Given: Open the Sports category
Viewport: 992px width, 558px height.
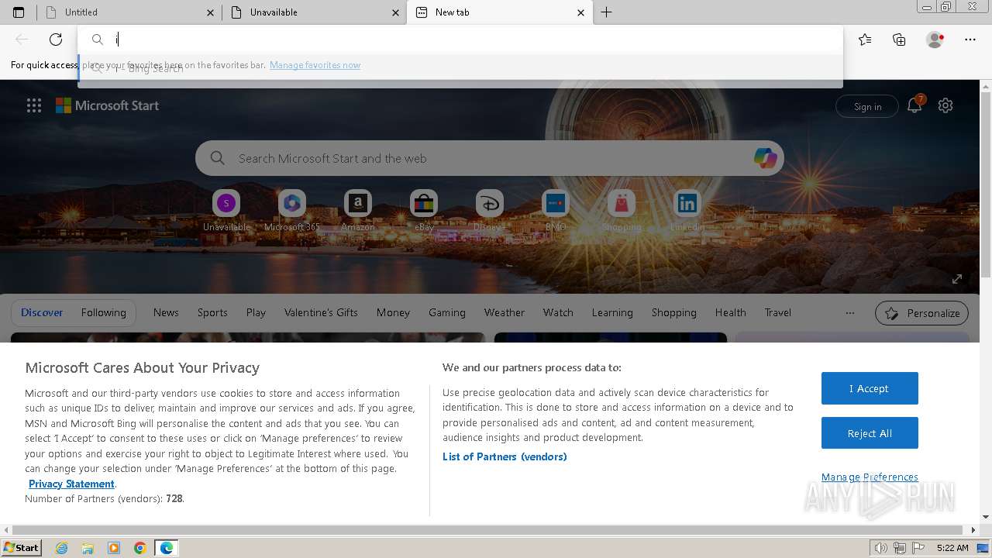Looking at the screenshot, I should pos(212,312).
